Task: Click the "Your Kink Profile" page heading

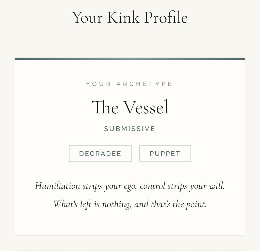Action: tap(130, 18)
